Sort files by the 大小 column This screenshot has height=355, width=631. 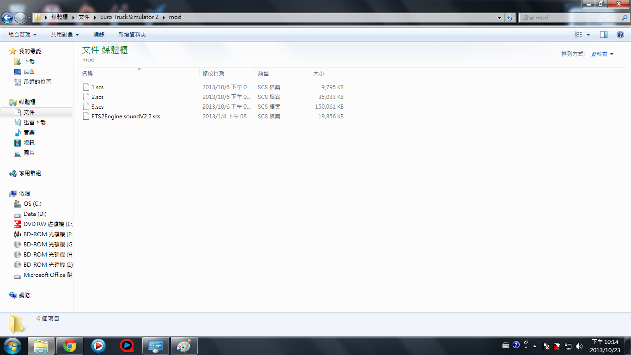(x=329, y=73)
